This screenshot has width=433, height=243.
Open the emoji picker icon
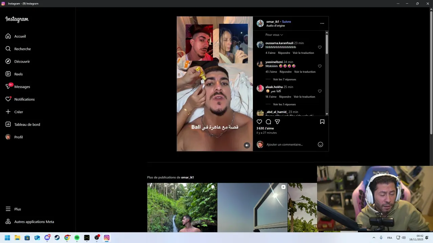[320, 144]
